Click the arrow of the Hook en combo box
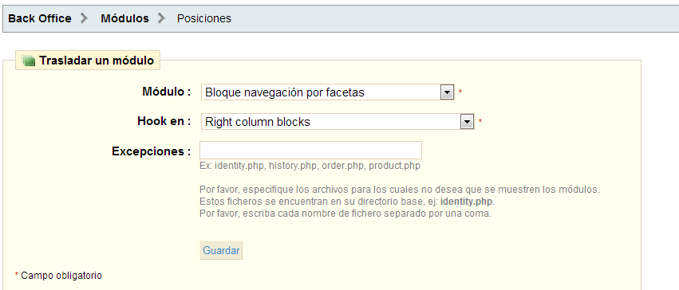 [467, 122]
